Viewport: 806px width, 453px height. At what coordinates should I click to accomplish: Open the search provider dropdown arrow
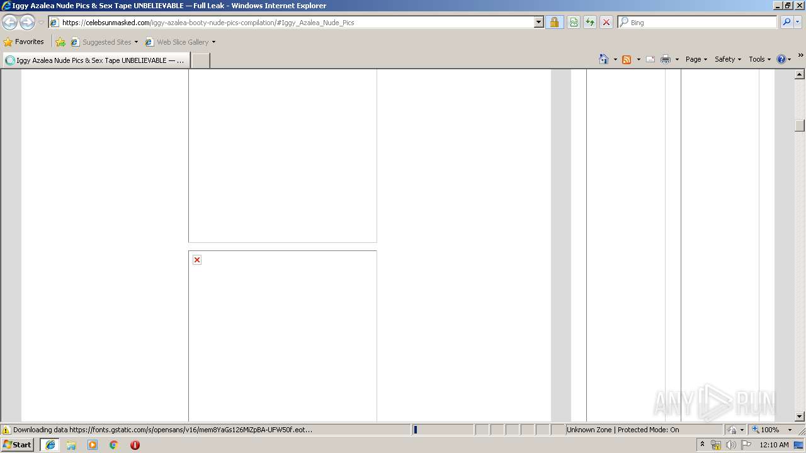tap(798, 23)
